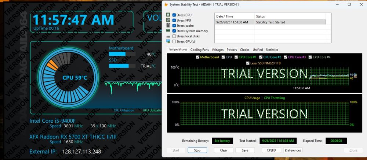Enable the Stress GPU(s) checkbox

pyautogui.click(x=174, y=42)
